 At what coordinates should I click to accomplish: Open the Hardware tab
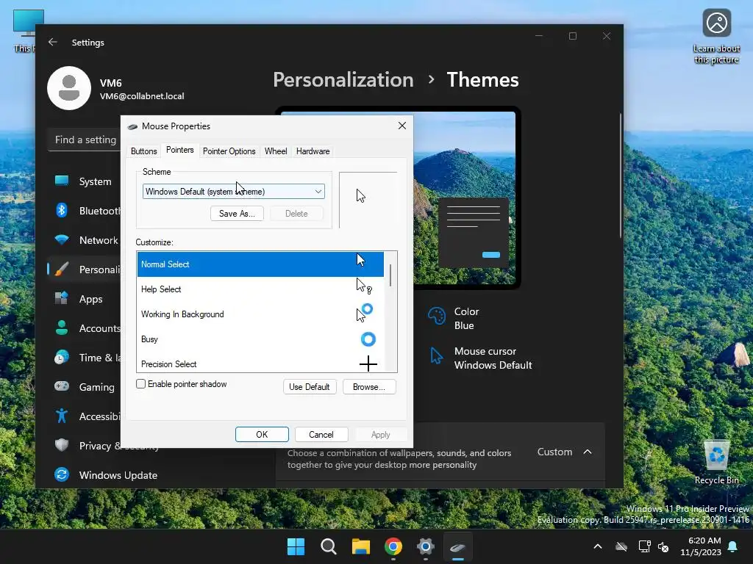pyautogui.click(x=313, y=151)
